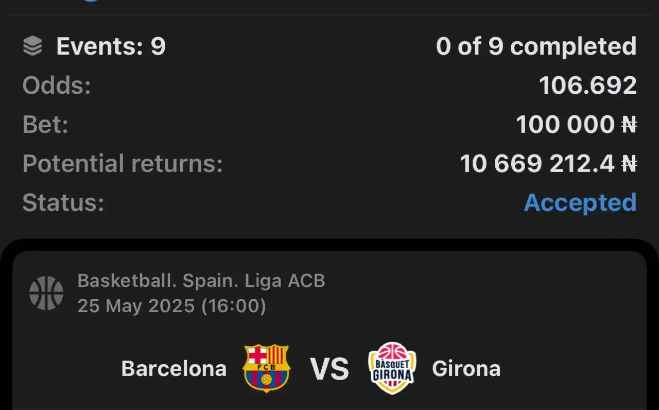This screenshot has width=659, height=410.
Task: Open the Barcelona vs Girona event card
Action: pos(329,331)
